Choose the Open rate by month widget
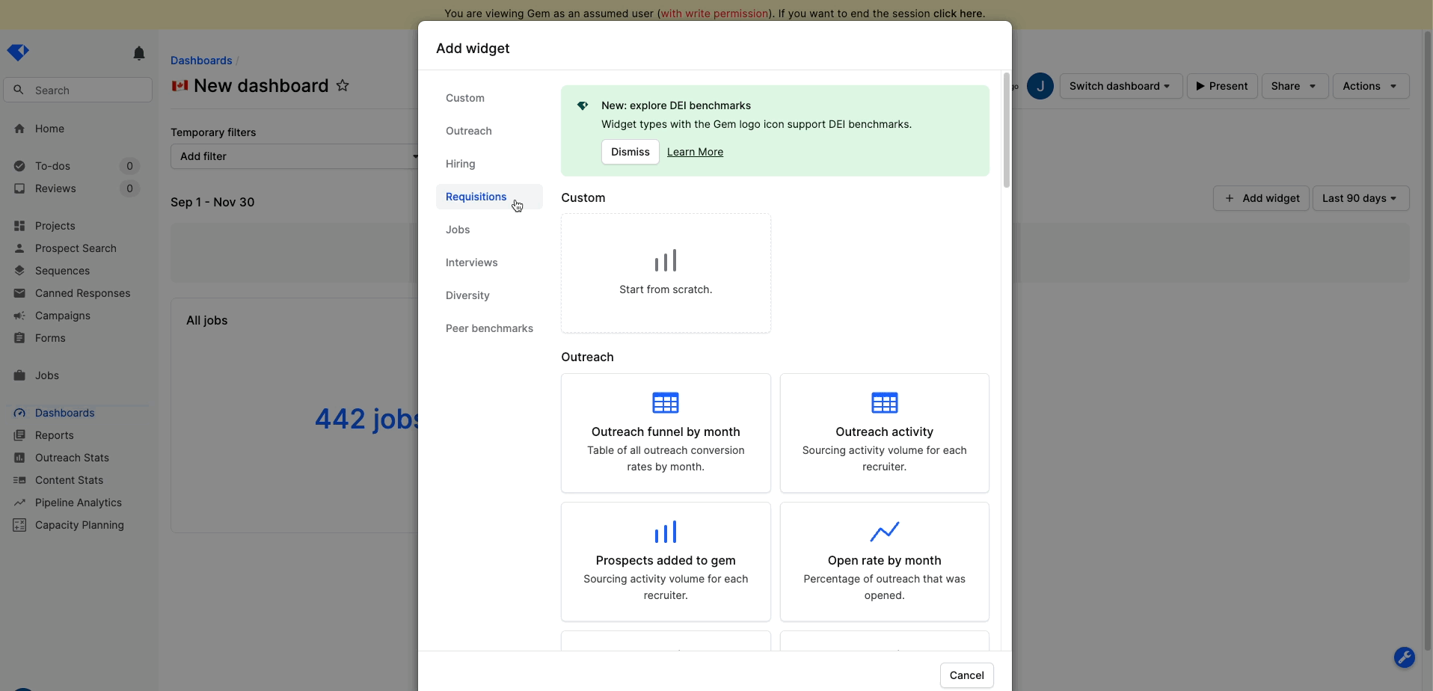Screen dimensions: 1433x691 884,561
